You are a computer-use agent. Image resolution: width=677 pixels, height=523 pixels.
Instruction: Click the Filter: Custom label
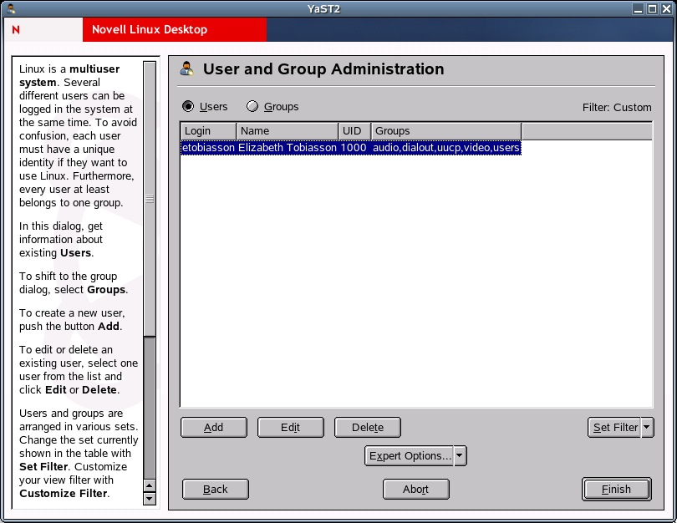coord(617,108)
